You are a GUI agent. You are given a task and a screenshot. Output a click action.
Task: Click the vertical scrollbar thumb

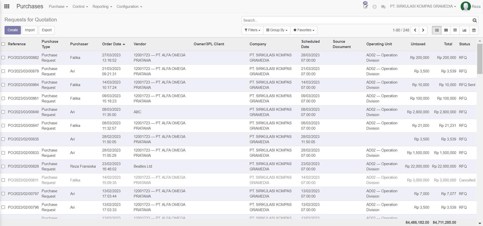tap(480, 59)
